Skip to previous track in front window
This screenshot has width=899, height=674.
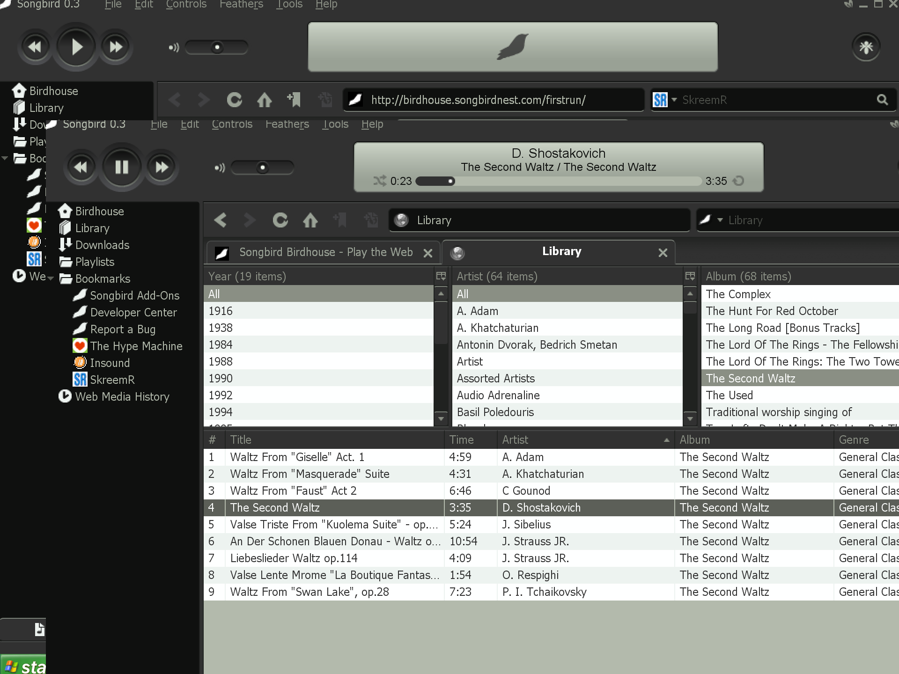pyautogui.click(x=81, y=167)
